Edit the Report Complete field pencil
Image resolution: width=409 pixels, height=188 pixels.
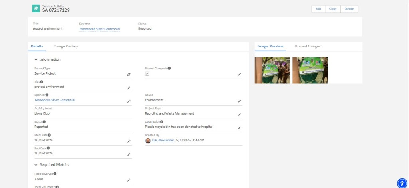[x=239, y=75]
